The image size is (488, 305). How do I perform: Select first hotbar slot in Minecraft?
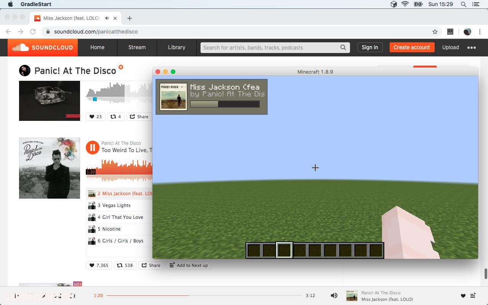[x=254, y=250]
